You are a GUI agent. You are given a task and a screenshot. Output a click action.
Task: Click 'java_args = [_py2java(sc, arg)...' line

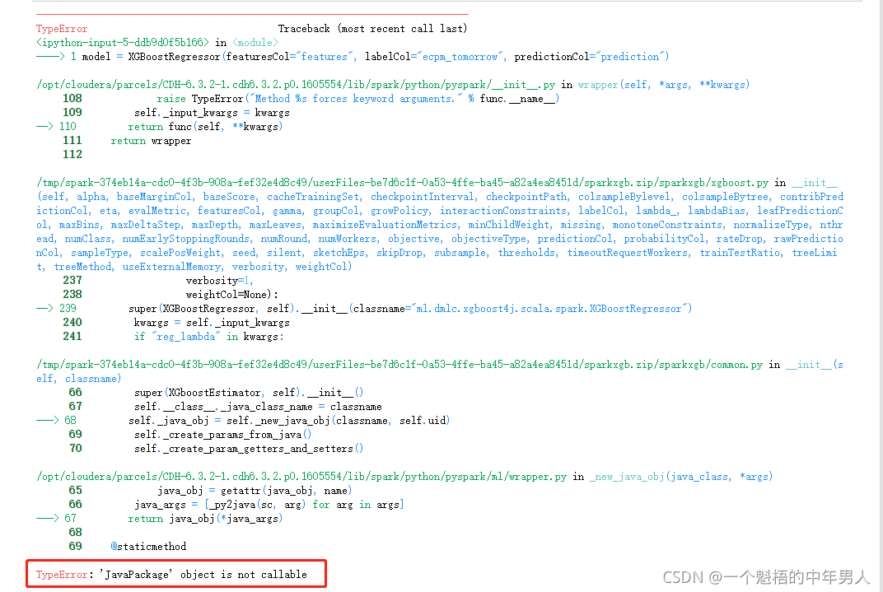pos(269,505)
